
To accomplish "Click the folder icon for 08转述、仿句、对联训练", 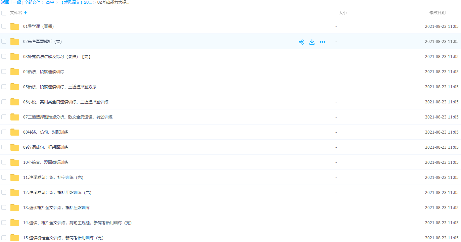I will (x=15, y=132).
